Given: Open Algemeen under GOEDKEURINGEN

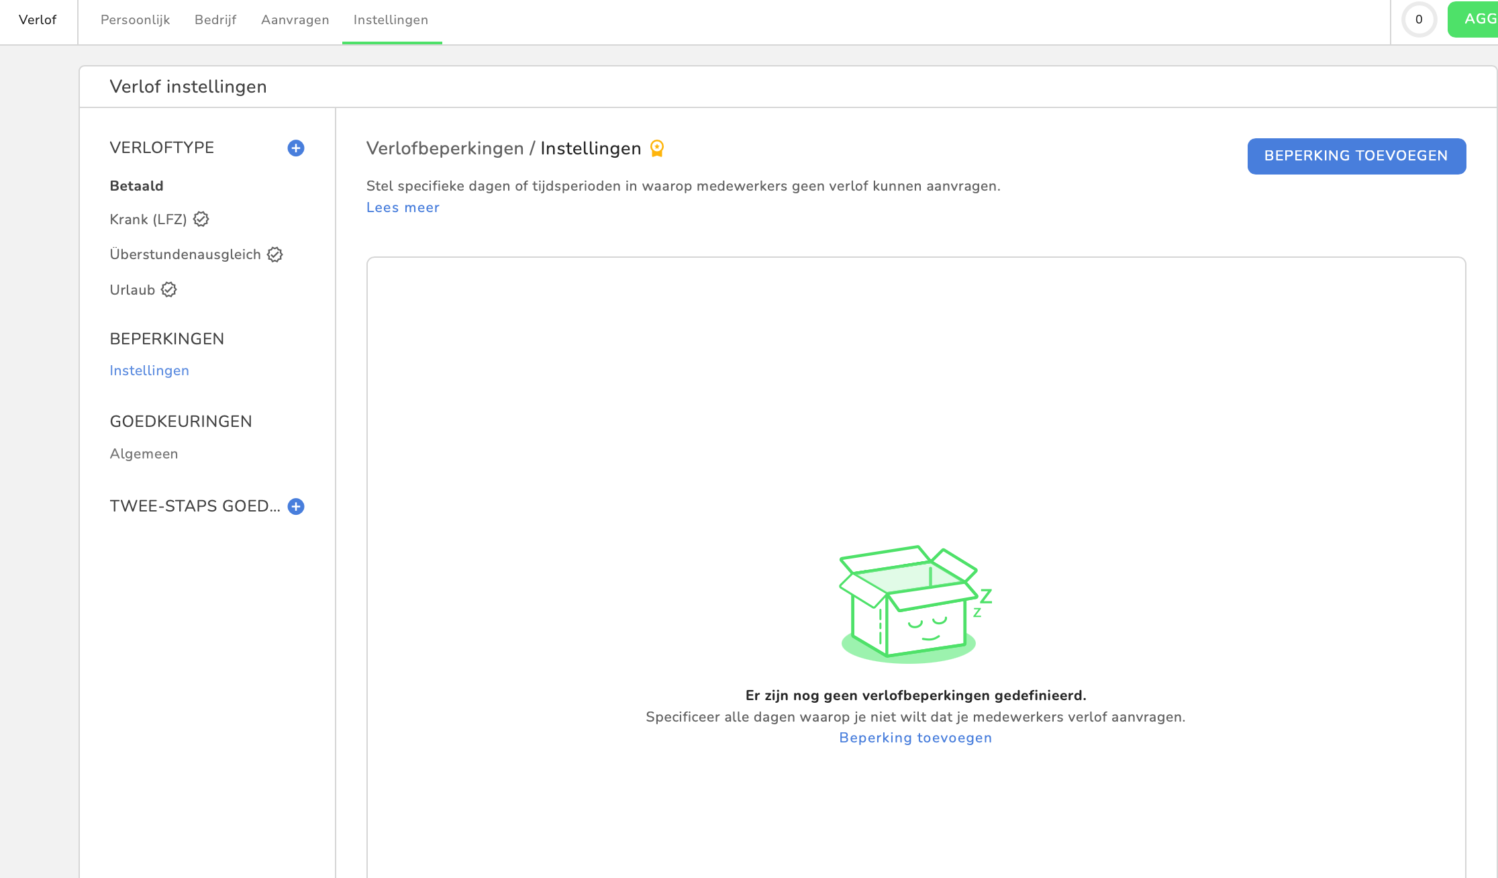Looking at the screenshot, I should point(144,454).
